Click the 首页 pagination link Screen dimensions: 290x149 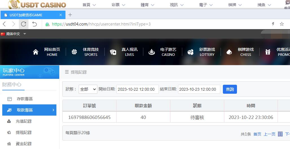point(257,134)
